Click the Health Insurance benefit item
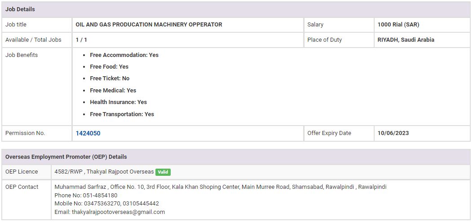The image size is (473, 222). point(118,102)
